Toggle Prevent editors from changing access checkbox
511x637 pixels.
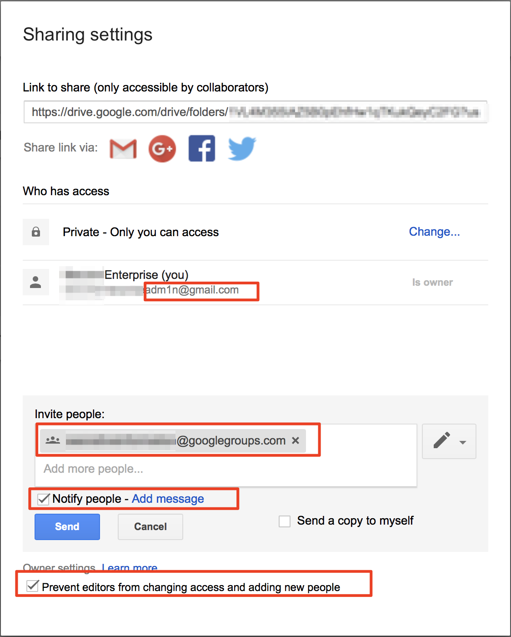pyautogui.click(x=32, y=586)
